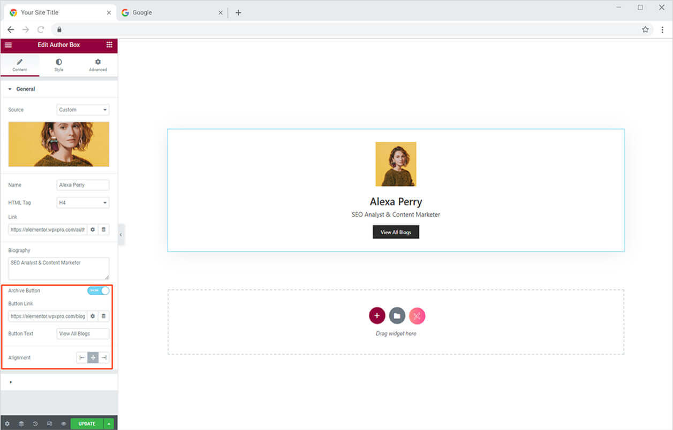The height and width of the screenshot is (430, 673).
Task: Collapse the General section
Action: (x=22, y=89)
